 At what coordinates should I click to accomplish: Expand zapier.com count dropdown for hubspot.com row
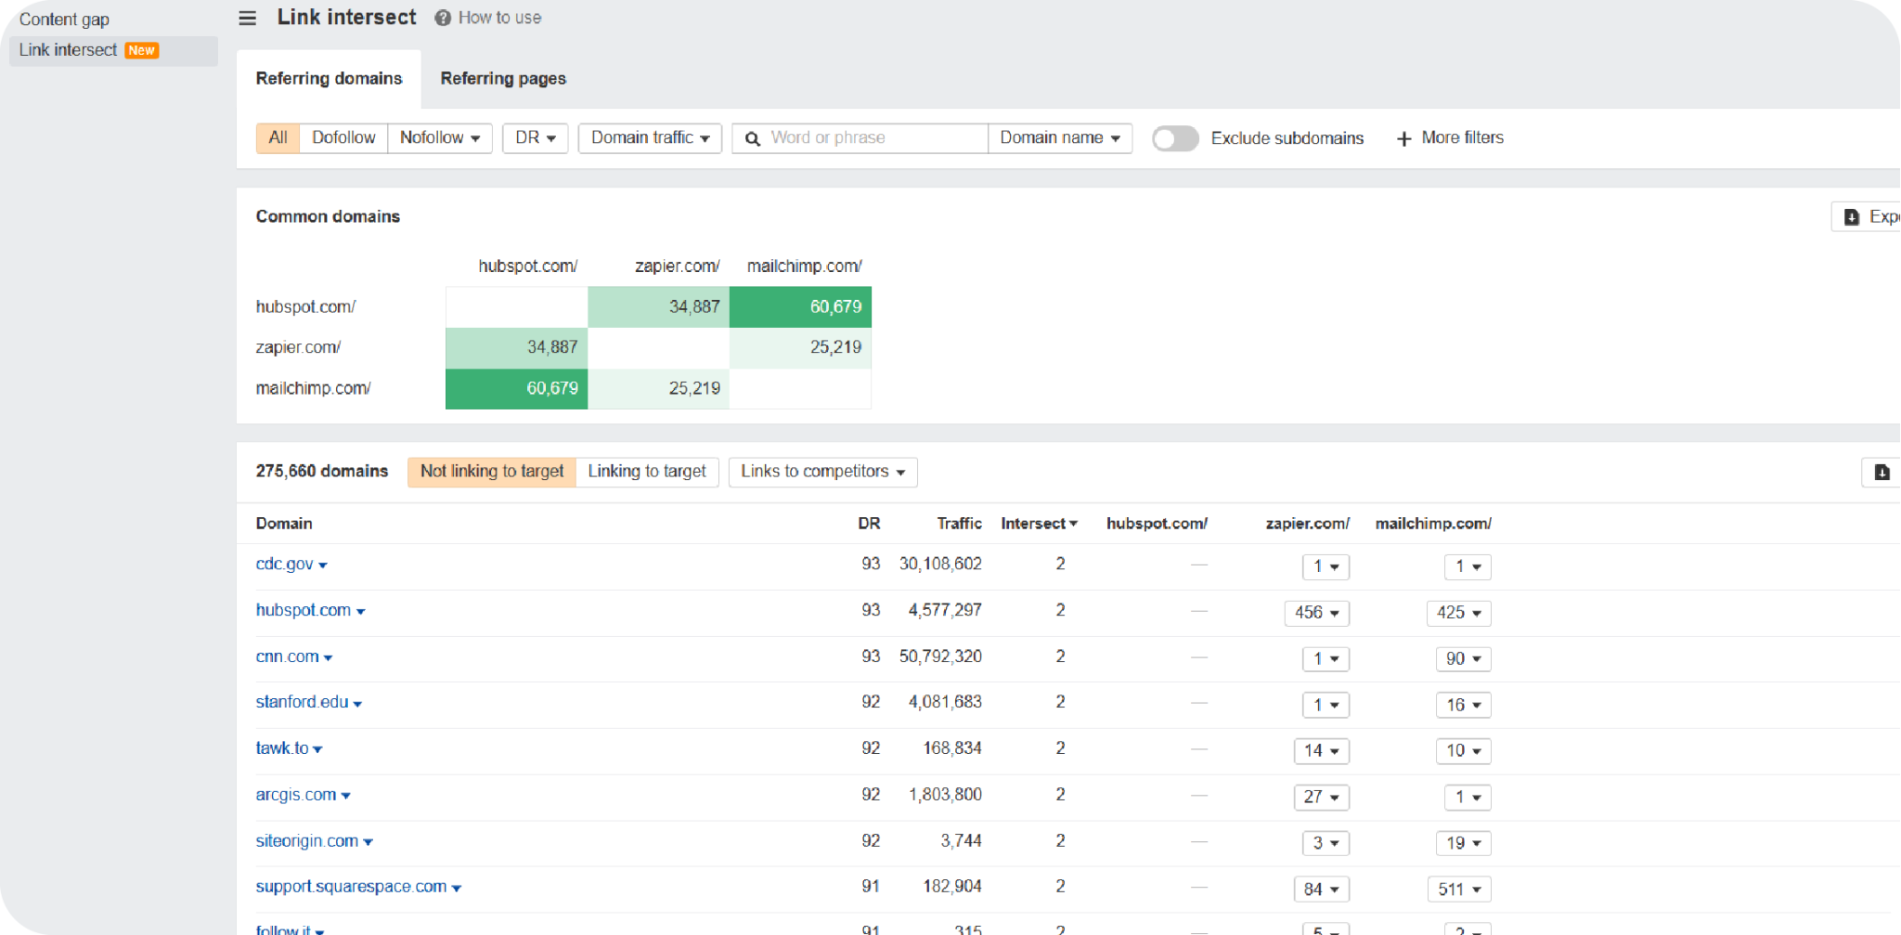(x=1316, y=613)
